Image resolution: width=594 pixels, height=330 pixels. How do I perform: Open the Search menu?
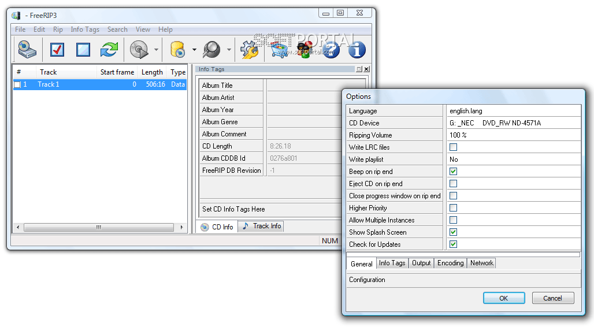pos(117,29)
